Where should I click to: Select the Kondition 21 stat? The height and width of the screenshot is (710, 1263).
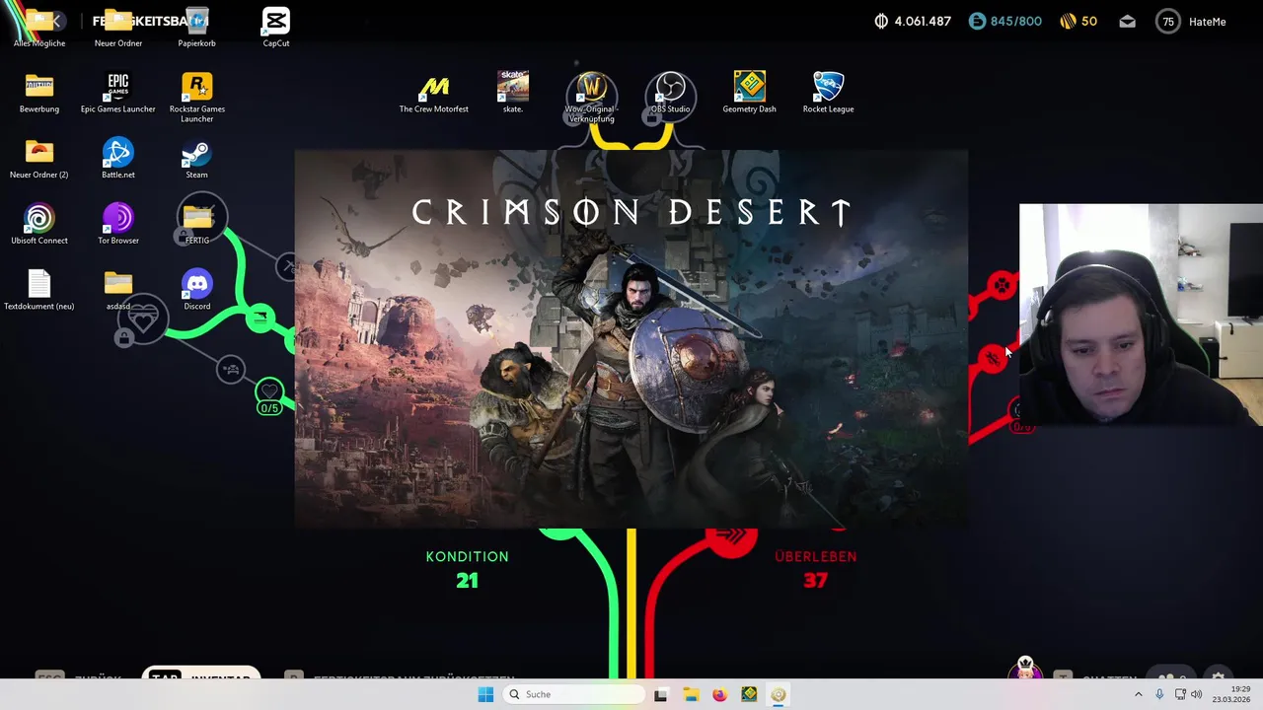(467, 570)
